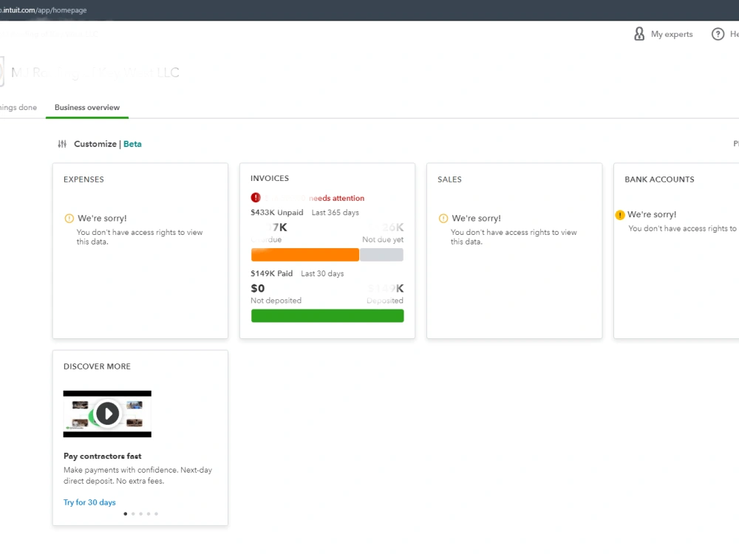Click the Last 365 days label
The image size is (739, 554).
click(335, 213)
